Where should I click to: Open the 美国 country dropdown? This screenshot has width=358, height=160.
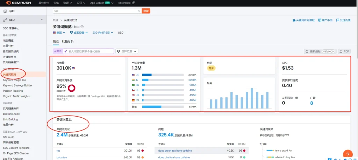pos(59,33)
